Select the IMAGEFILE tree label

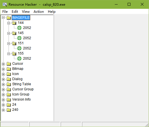[21, 18]
